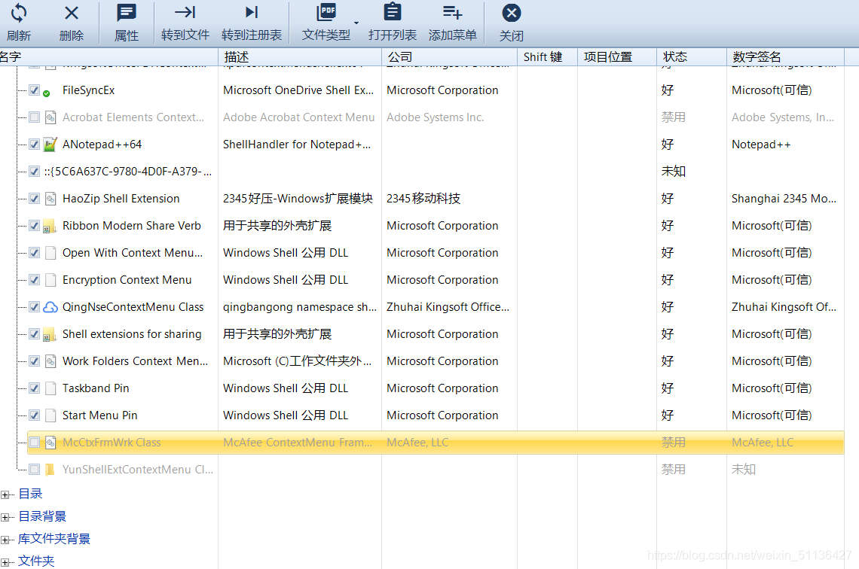Uncheck the ANotepad++64 checkbox
Screen dimensions: 859x569
tap(35, 145)
